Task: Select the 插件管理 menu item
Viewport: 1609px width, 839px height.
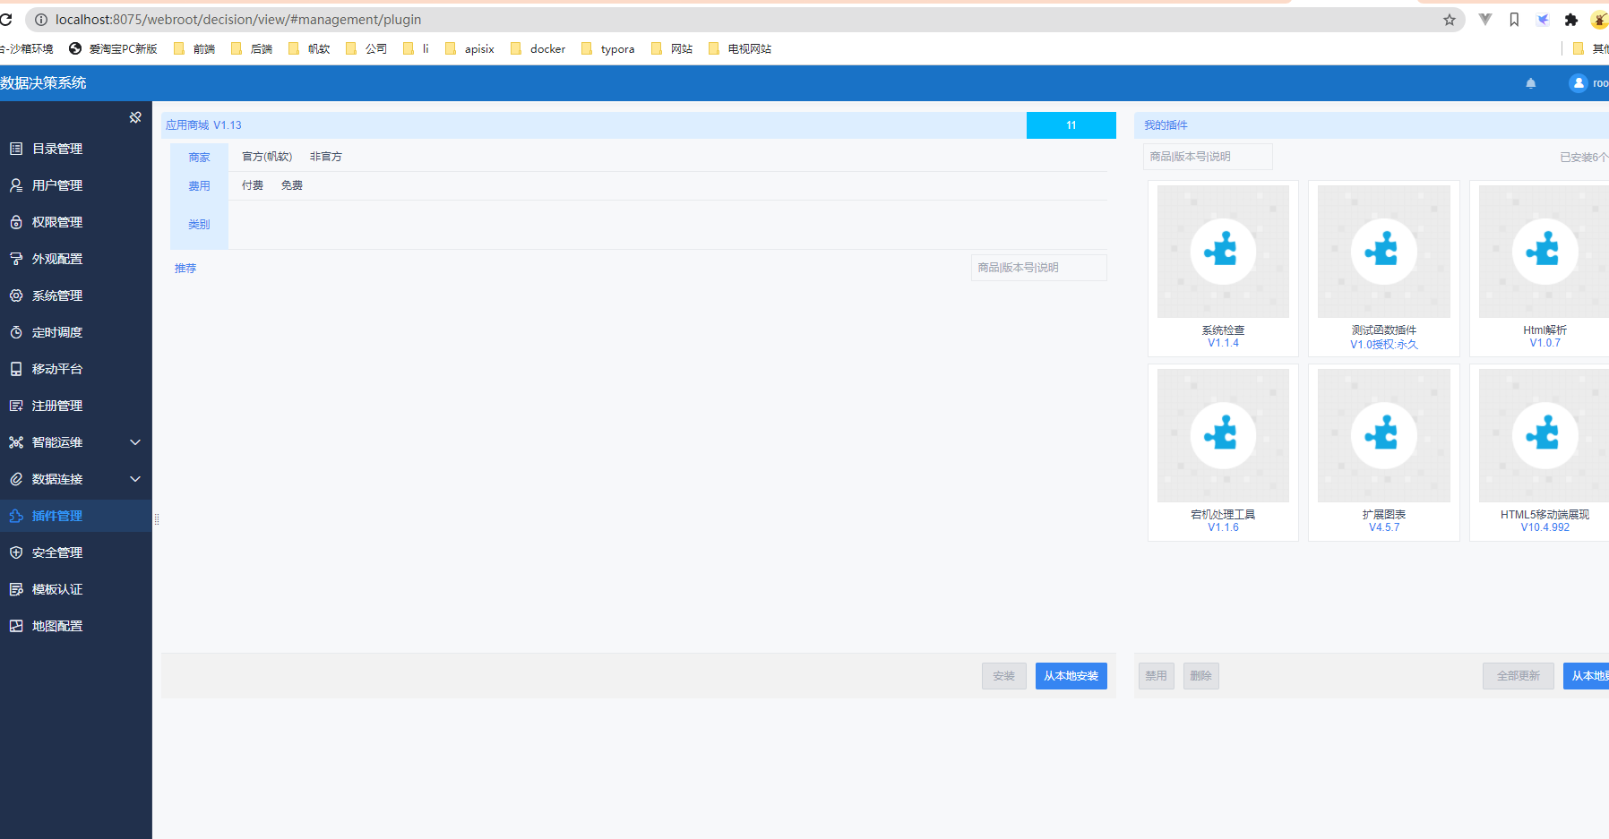Action: click(76, 516)
